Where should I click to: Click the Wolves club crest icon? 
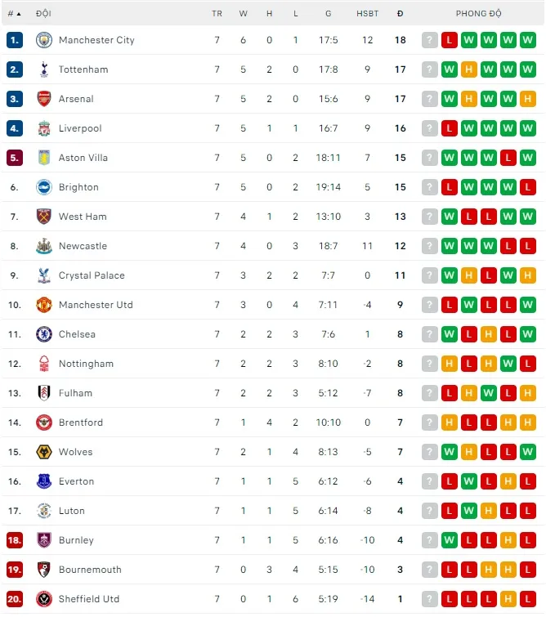click(x=44, y=452)
